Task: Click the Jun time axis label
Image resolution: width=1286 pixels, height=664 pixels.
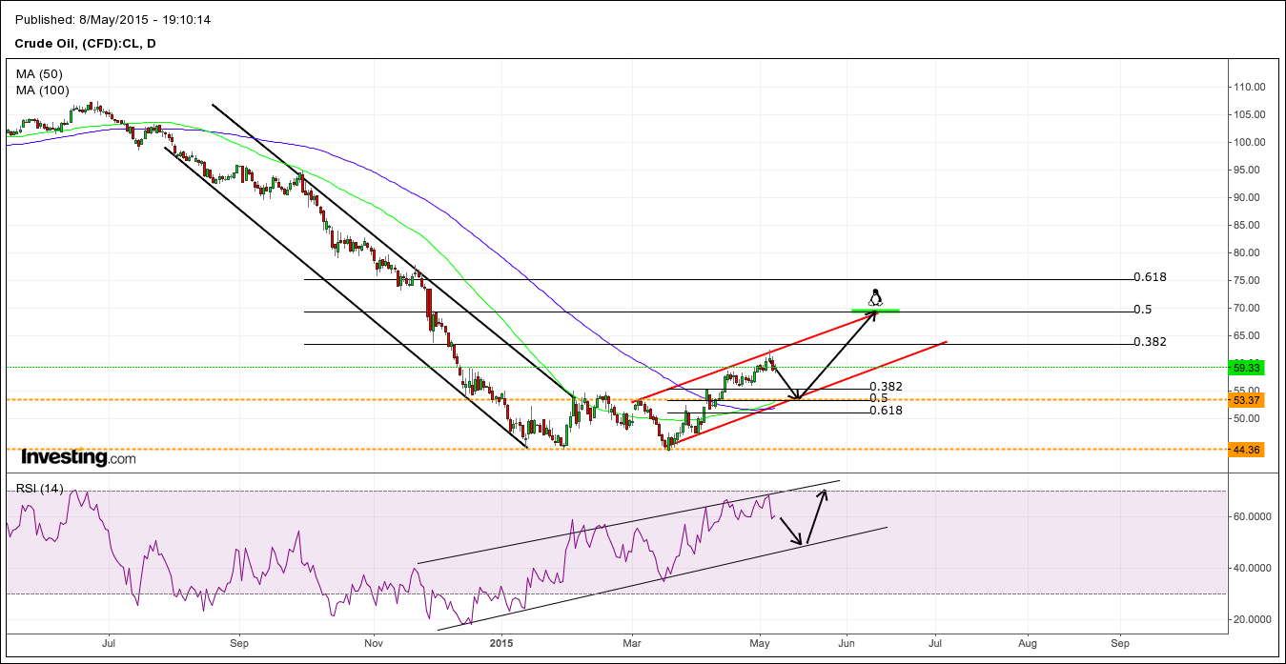Action: coord(847,644)
